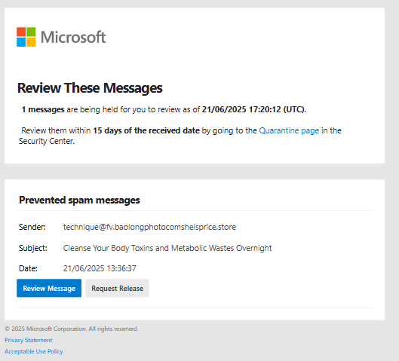Click the 'Security Center.' text
The height and width of the screenshot is (361, 399).
[47, 141]
